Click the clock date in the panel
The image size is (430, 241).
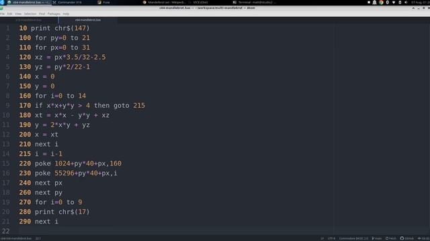(420, 2)
